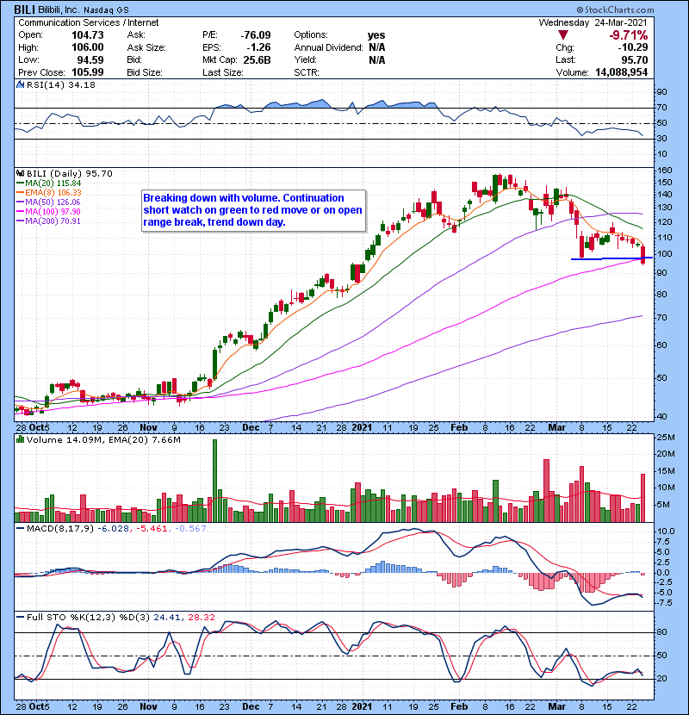The width and height of the screenshot is (689, 715).
Task: Click the Breaking down with volume annotation box
Action: coord(253,211)
